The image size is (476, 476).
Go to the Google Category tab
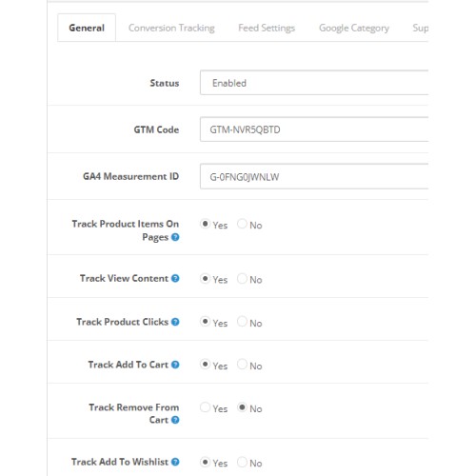coord(354,28)
